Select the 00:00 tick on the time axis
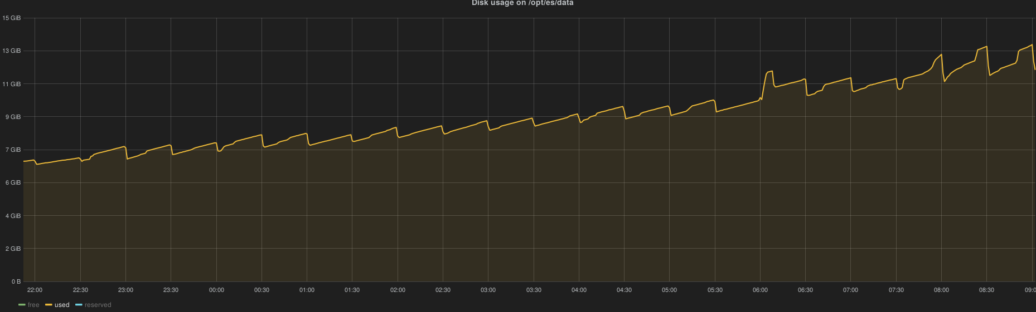This screenshot has width=1036, height=312. (x=216, y=290)
